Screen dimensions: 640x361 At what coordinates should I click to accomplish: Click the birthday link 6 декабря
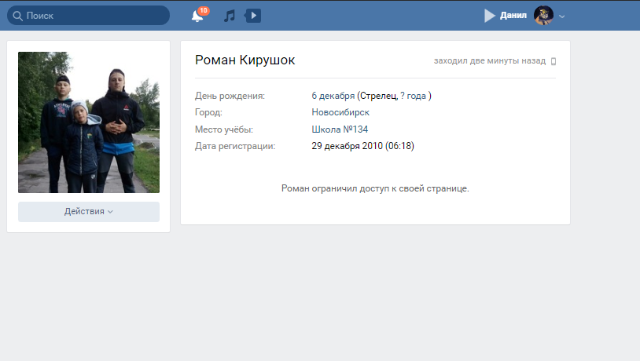pos(333,96)
